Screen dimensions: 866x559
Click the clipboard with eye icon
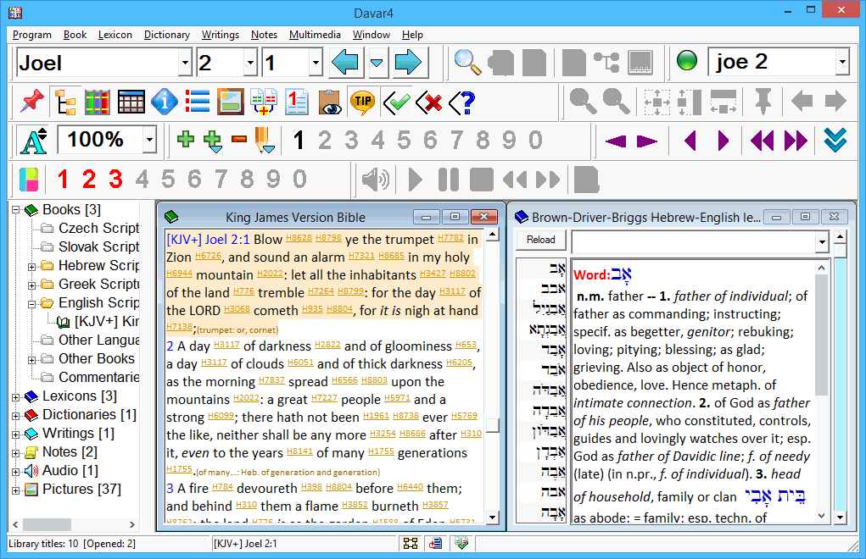(x=330, y=102)
